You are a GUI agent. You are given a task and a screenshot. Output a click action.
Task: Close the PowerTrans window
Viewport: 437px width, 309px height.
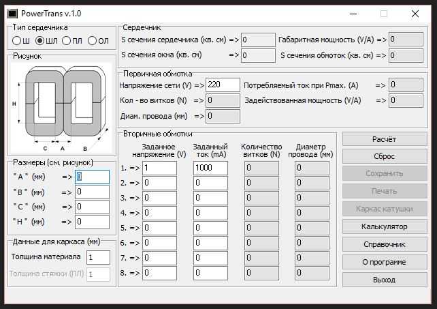[415, 14]
